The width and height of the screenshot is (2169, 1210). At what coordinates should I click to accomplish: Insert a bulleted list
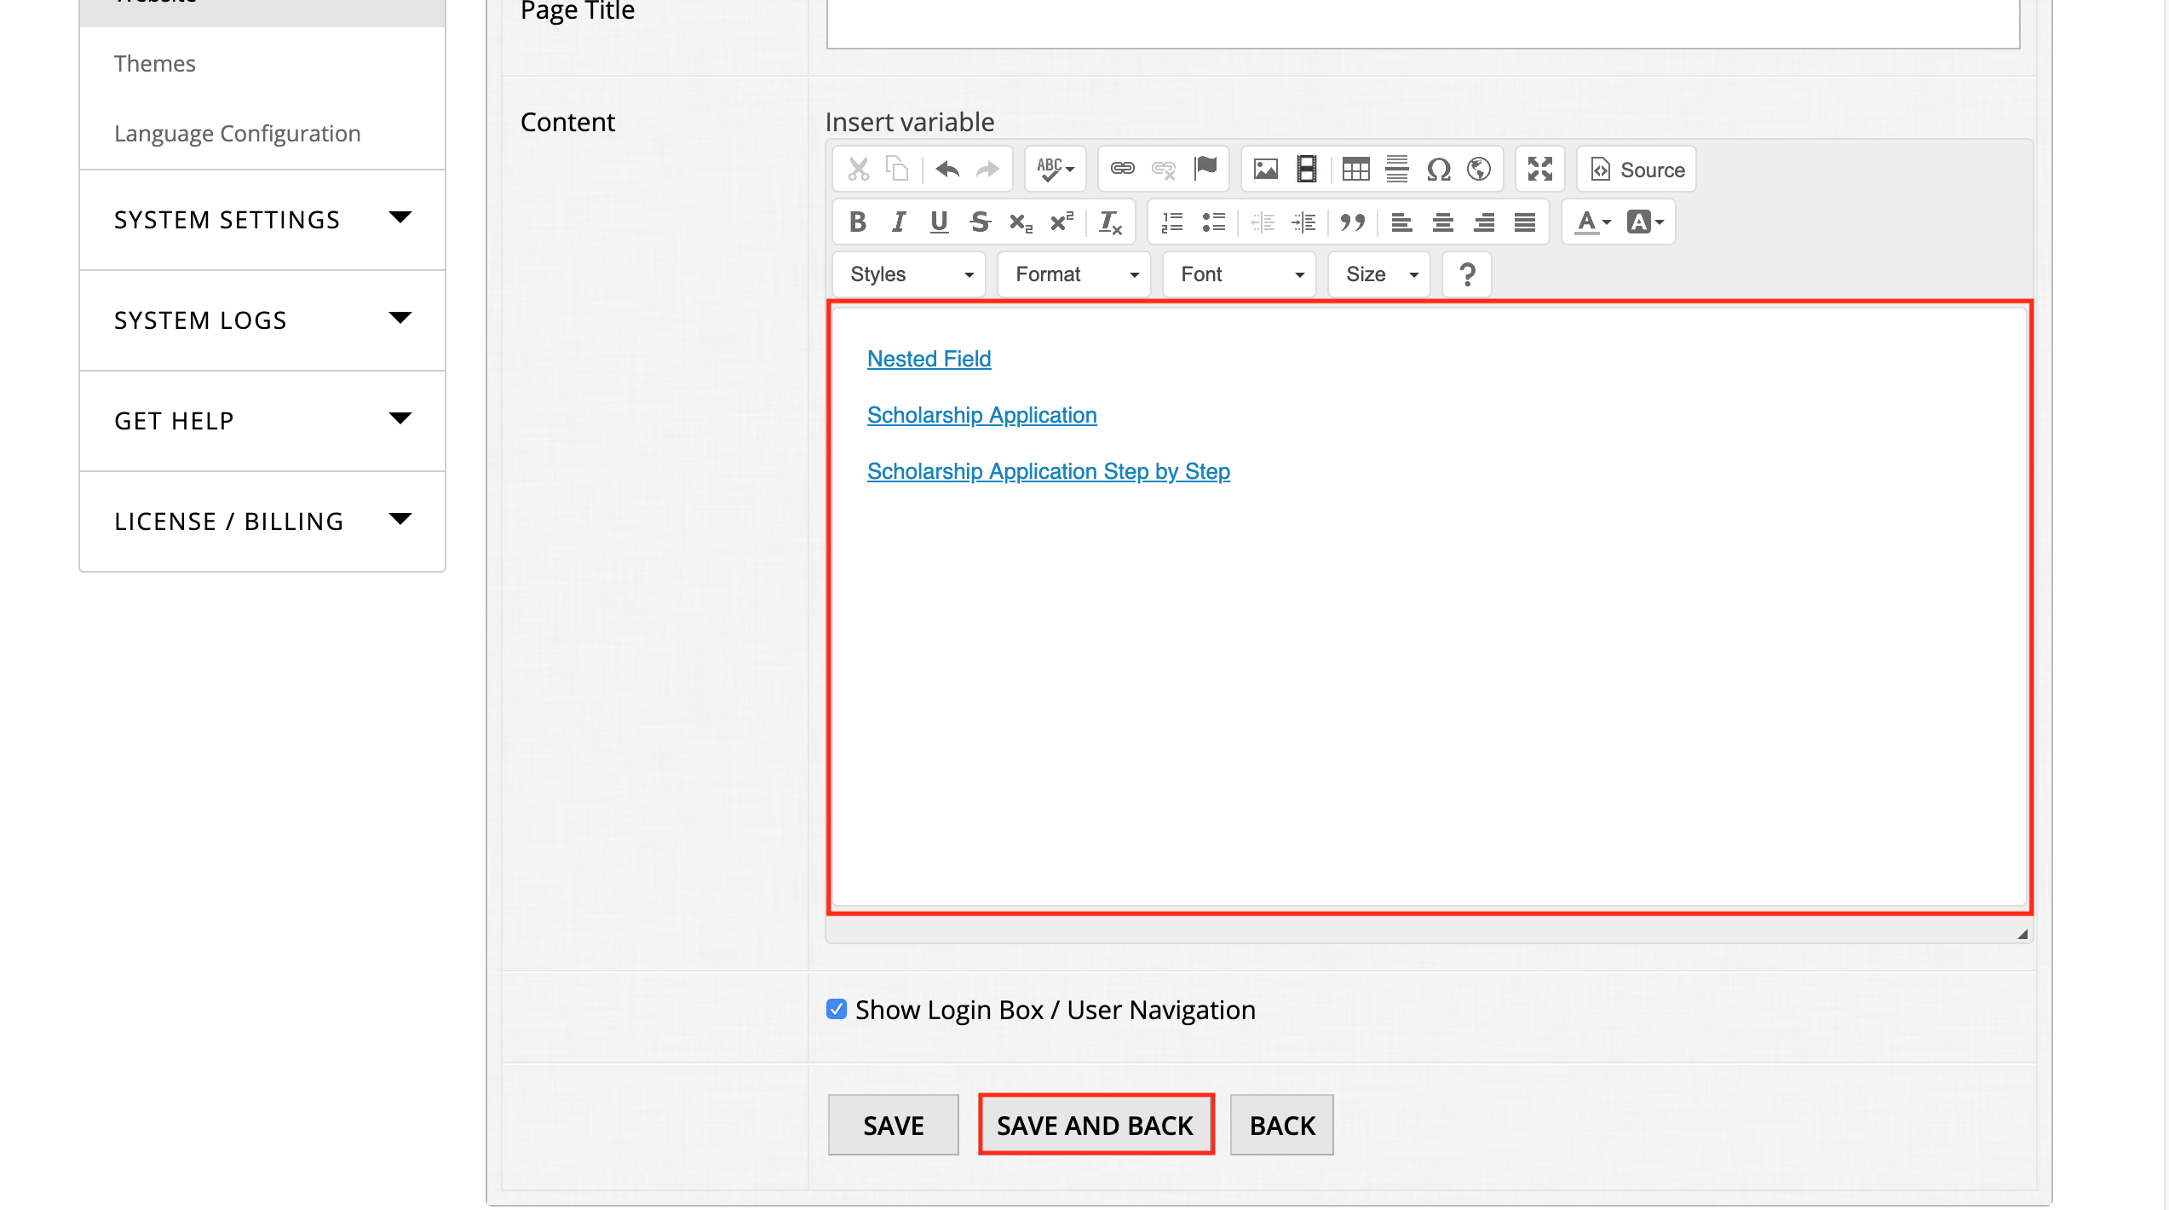tap(1214, 222)
